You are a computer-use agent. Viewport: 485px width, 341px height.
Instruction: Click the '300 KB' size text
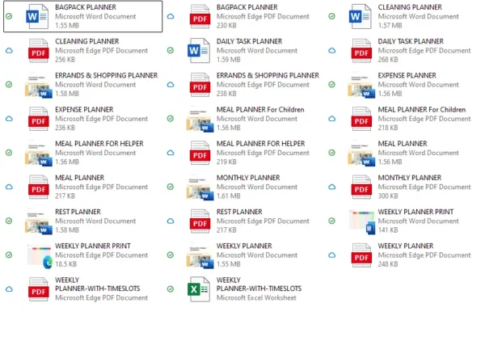[388, 196]
